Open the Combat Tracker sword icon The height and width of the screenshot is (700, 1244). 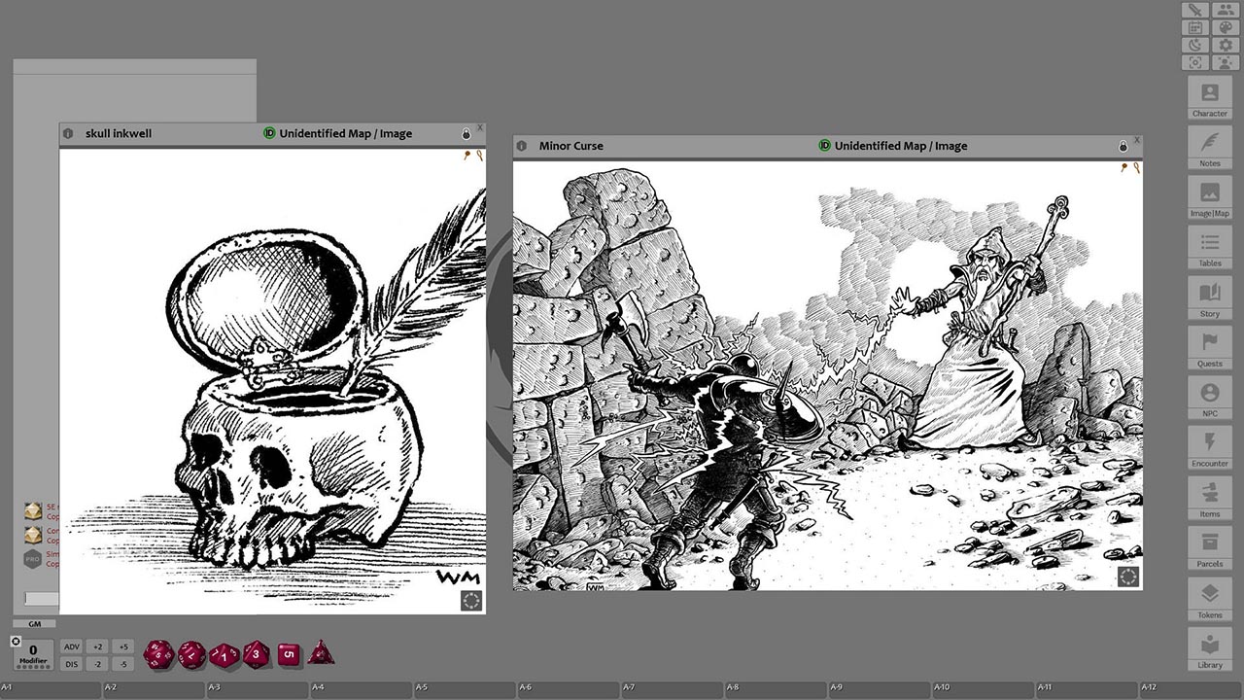pyautogui.click(x=1194, y=11)
